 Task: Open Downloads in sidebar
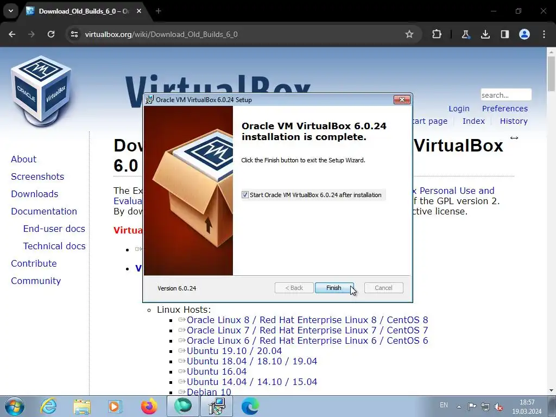pyautogui.click(x=34, y=194)
